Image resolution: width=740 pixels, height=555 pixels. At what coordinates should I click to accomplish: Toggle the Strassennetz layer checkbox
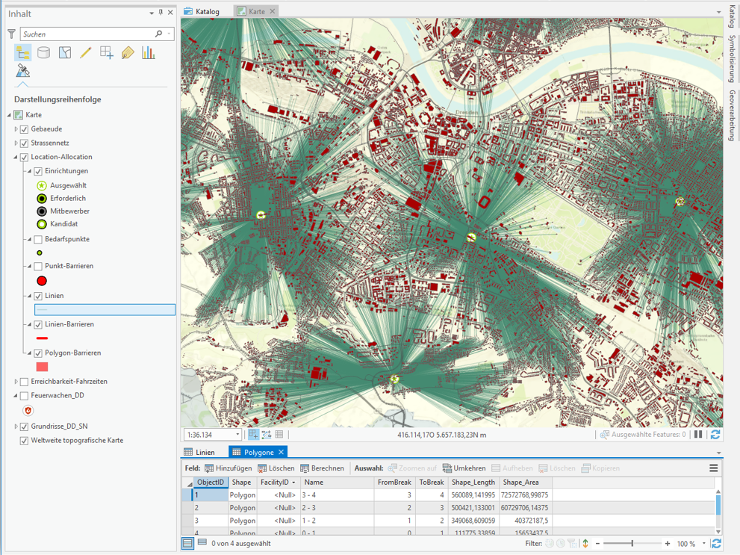pos(24,143)
